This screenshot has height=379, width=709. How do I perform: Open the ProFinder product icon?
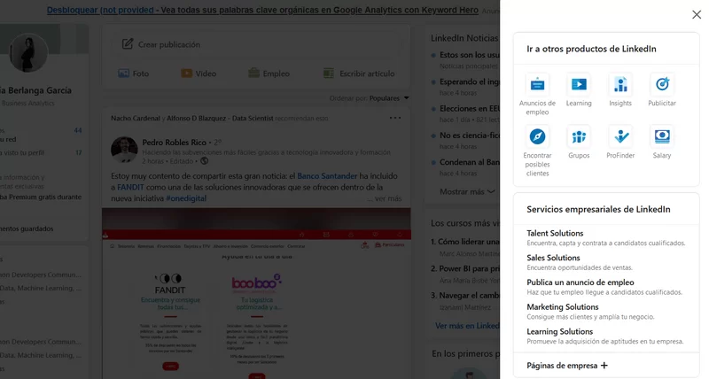(620, 136)
